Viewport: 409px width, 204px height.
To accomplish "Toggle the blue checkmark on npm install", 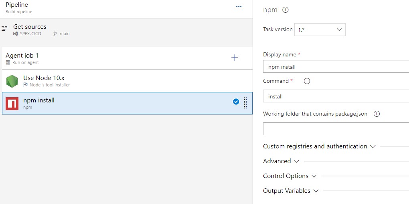I will (236, 102).
